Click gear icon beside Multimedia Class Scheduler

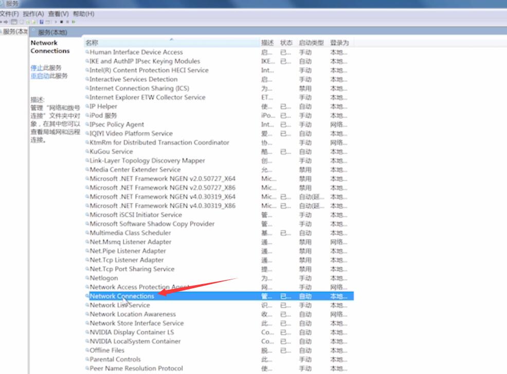tap(87, 233)
